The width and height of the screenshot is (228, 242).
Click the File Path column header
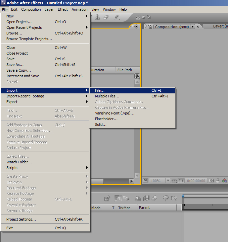[x=128, y=70]
